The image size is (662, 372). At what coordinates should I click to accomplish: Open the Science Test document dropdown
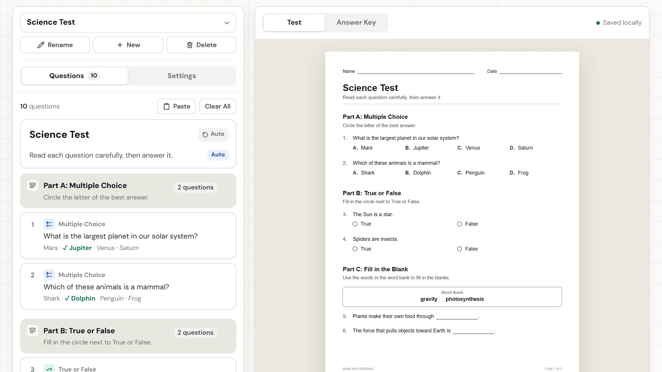click(x=128, y=22)
